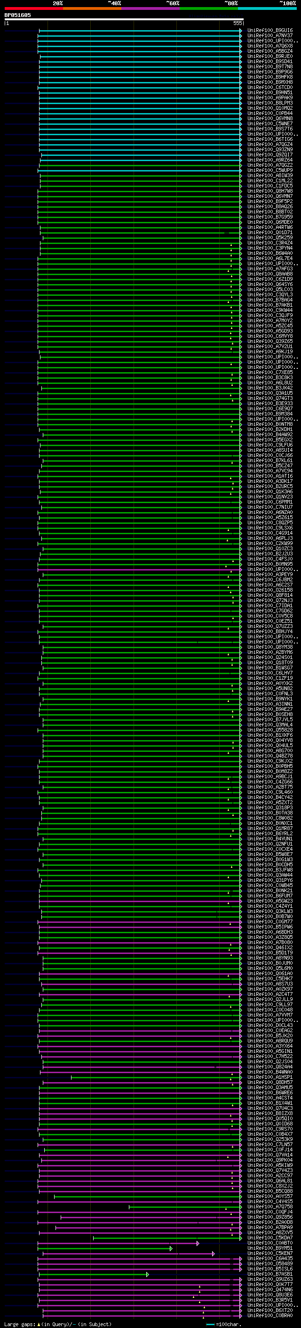Click the UniRef100_A7AFG3 label
The height and width of the screenshot is (1328, 301).
(270, 269)
